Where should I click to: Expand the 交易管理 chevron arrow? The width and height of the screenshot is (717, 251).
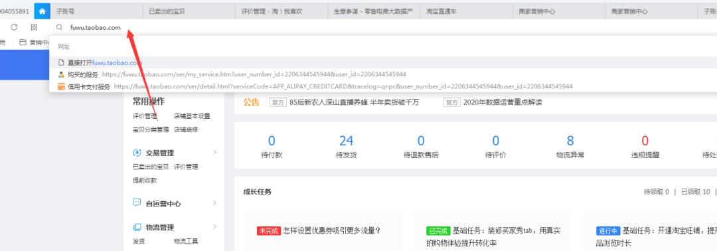coord(214,152)
